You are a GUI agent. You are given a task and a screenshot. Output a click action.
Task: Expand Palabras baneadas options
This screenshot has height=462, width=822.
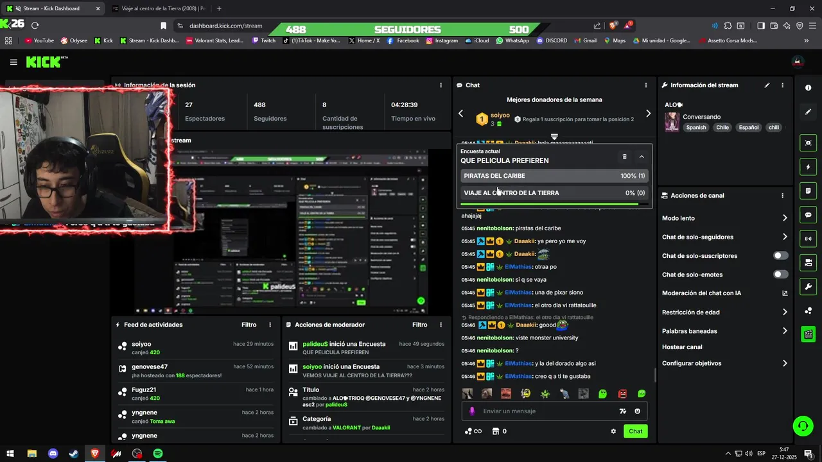[784, 331]
